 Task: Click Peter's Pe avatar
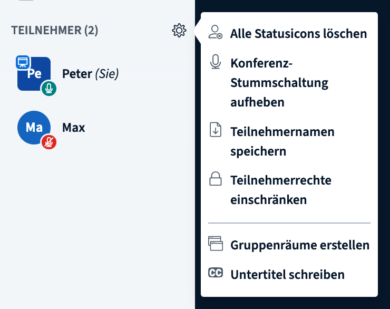coord(34,74)
